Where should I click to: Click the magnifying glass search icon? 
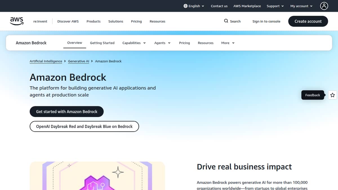point(226,21)
